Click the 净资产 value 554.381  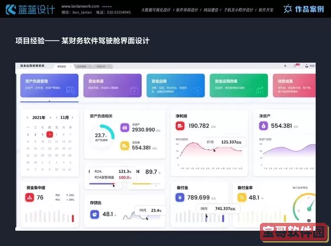pos(281,126)
